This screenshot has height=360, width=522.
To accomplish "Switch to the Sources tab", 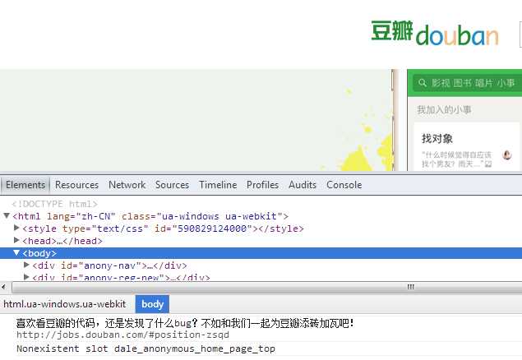I will [x=172, y=185].
